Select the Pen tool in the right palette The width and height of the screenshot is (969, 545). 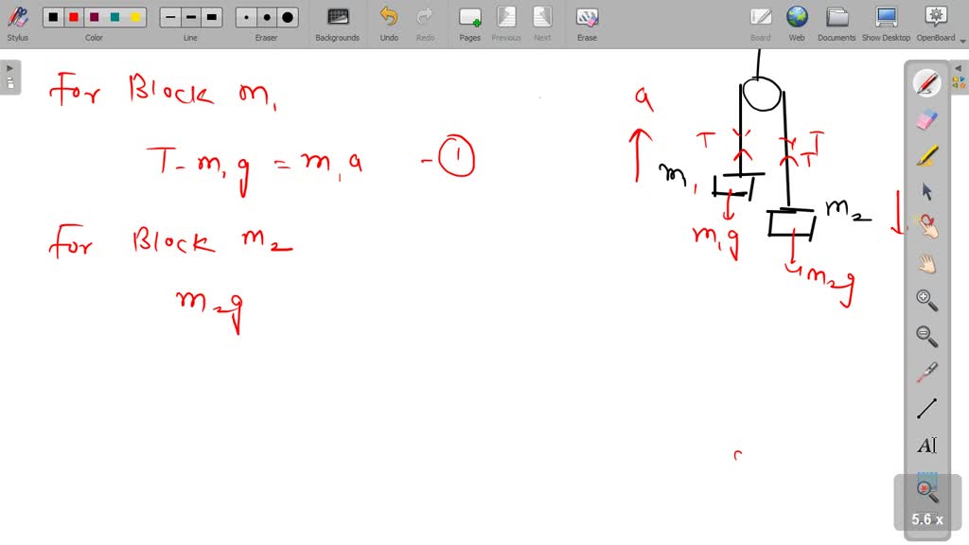pos(926,83)
